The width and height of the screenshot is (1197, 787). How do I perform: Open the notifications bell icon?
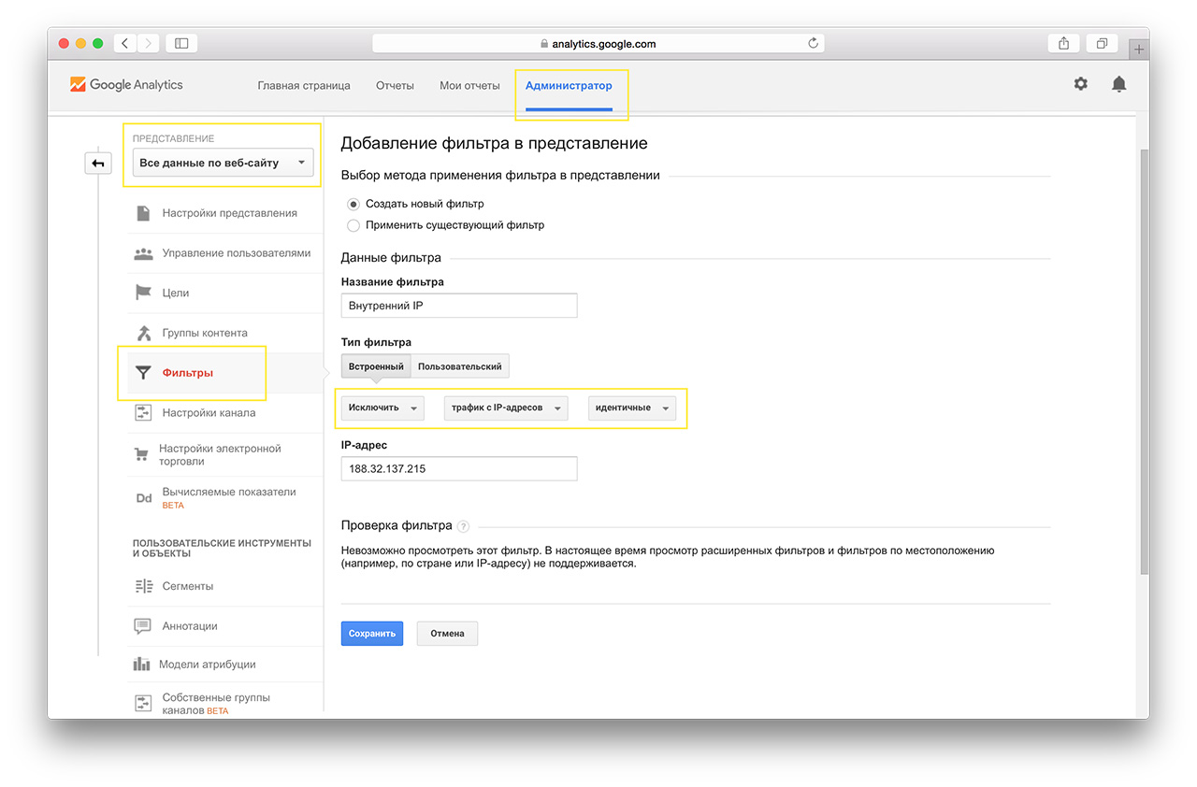[x=1118, y=84]
